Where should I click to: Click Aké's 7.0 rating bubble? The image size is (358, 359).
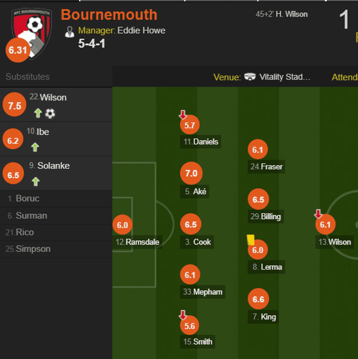click(x=191, y=173)
